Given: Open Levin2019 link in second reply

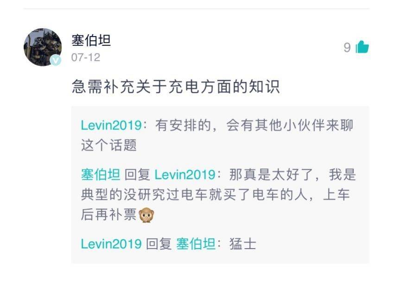Looking at the screenshot, I should tap(185, 174).
